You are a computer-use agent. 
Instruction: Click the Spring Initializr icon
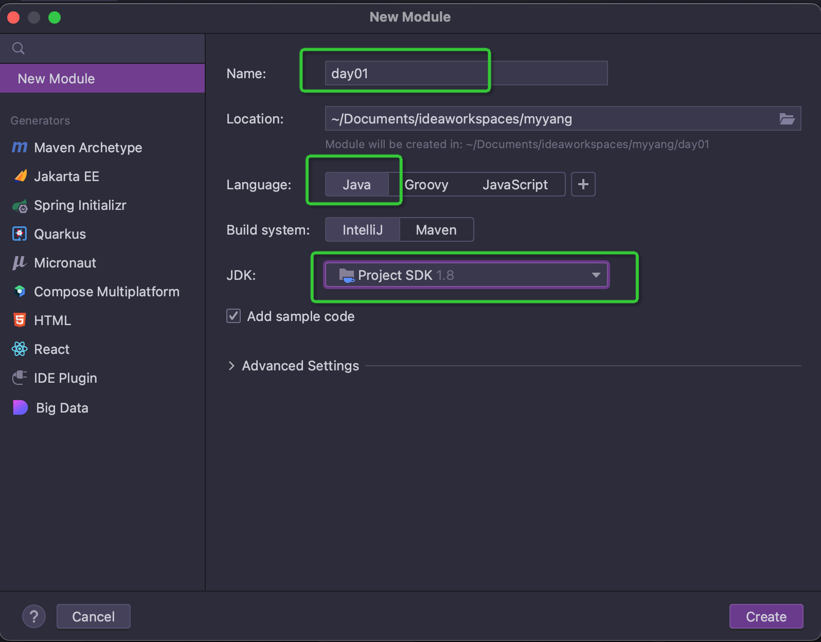pyautogui.click(x=20, y=206)
